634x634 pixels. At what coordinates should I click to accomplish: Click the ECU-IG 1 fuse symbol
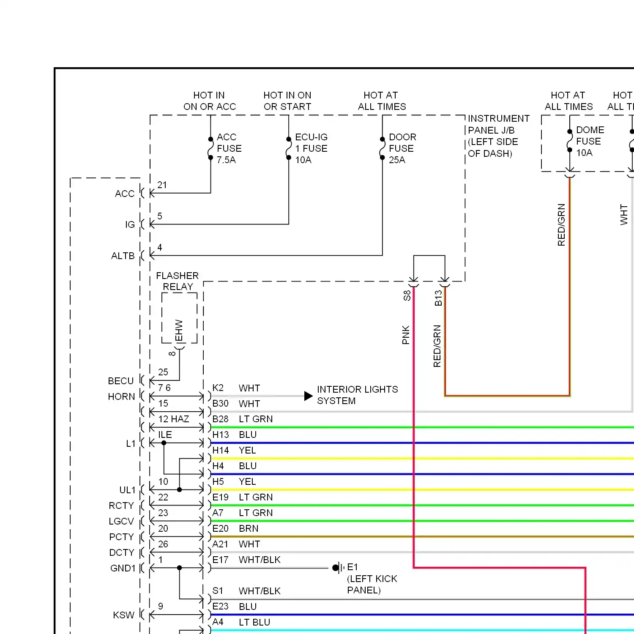coord(289,148)
